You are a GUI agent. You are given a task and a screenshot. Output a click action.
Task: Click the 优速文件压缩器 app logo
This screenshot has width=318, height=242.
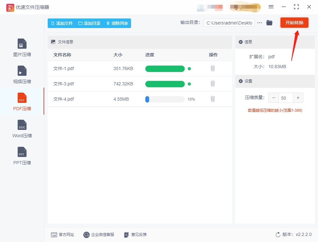tap(10, 8)
